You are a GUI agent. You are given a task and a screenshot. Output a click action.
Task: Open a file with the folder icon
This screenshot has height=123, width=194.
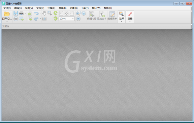click(x=7, y=14)
